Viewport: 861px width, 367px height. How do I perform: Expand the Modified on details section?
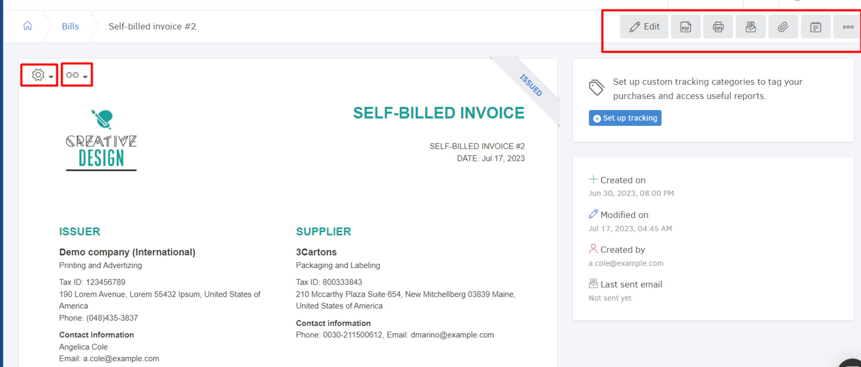tap(626, 214)
